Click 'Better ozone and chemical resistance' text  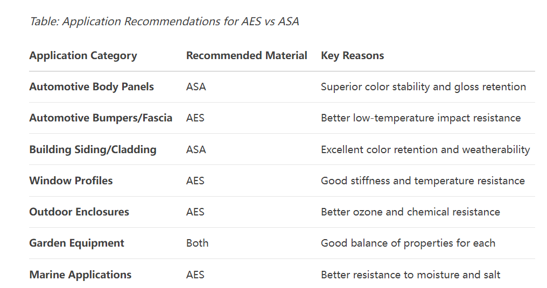point(410,212)
